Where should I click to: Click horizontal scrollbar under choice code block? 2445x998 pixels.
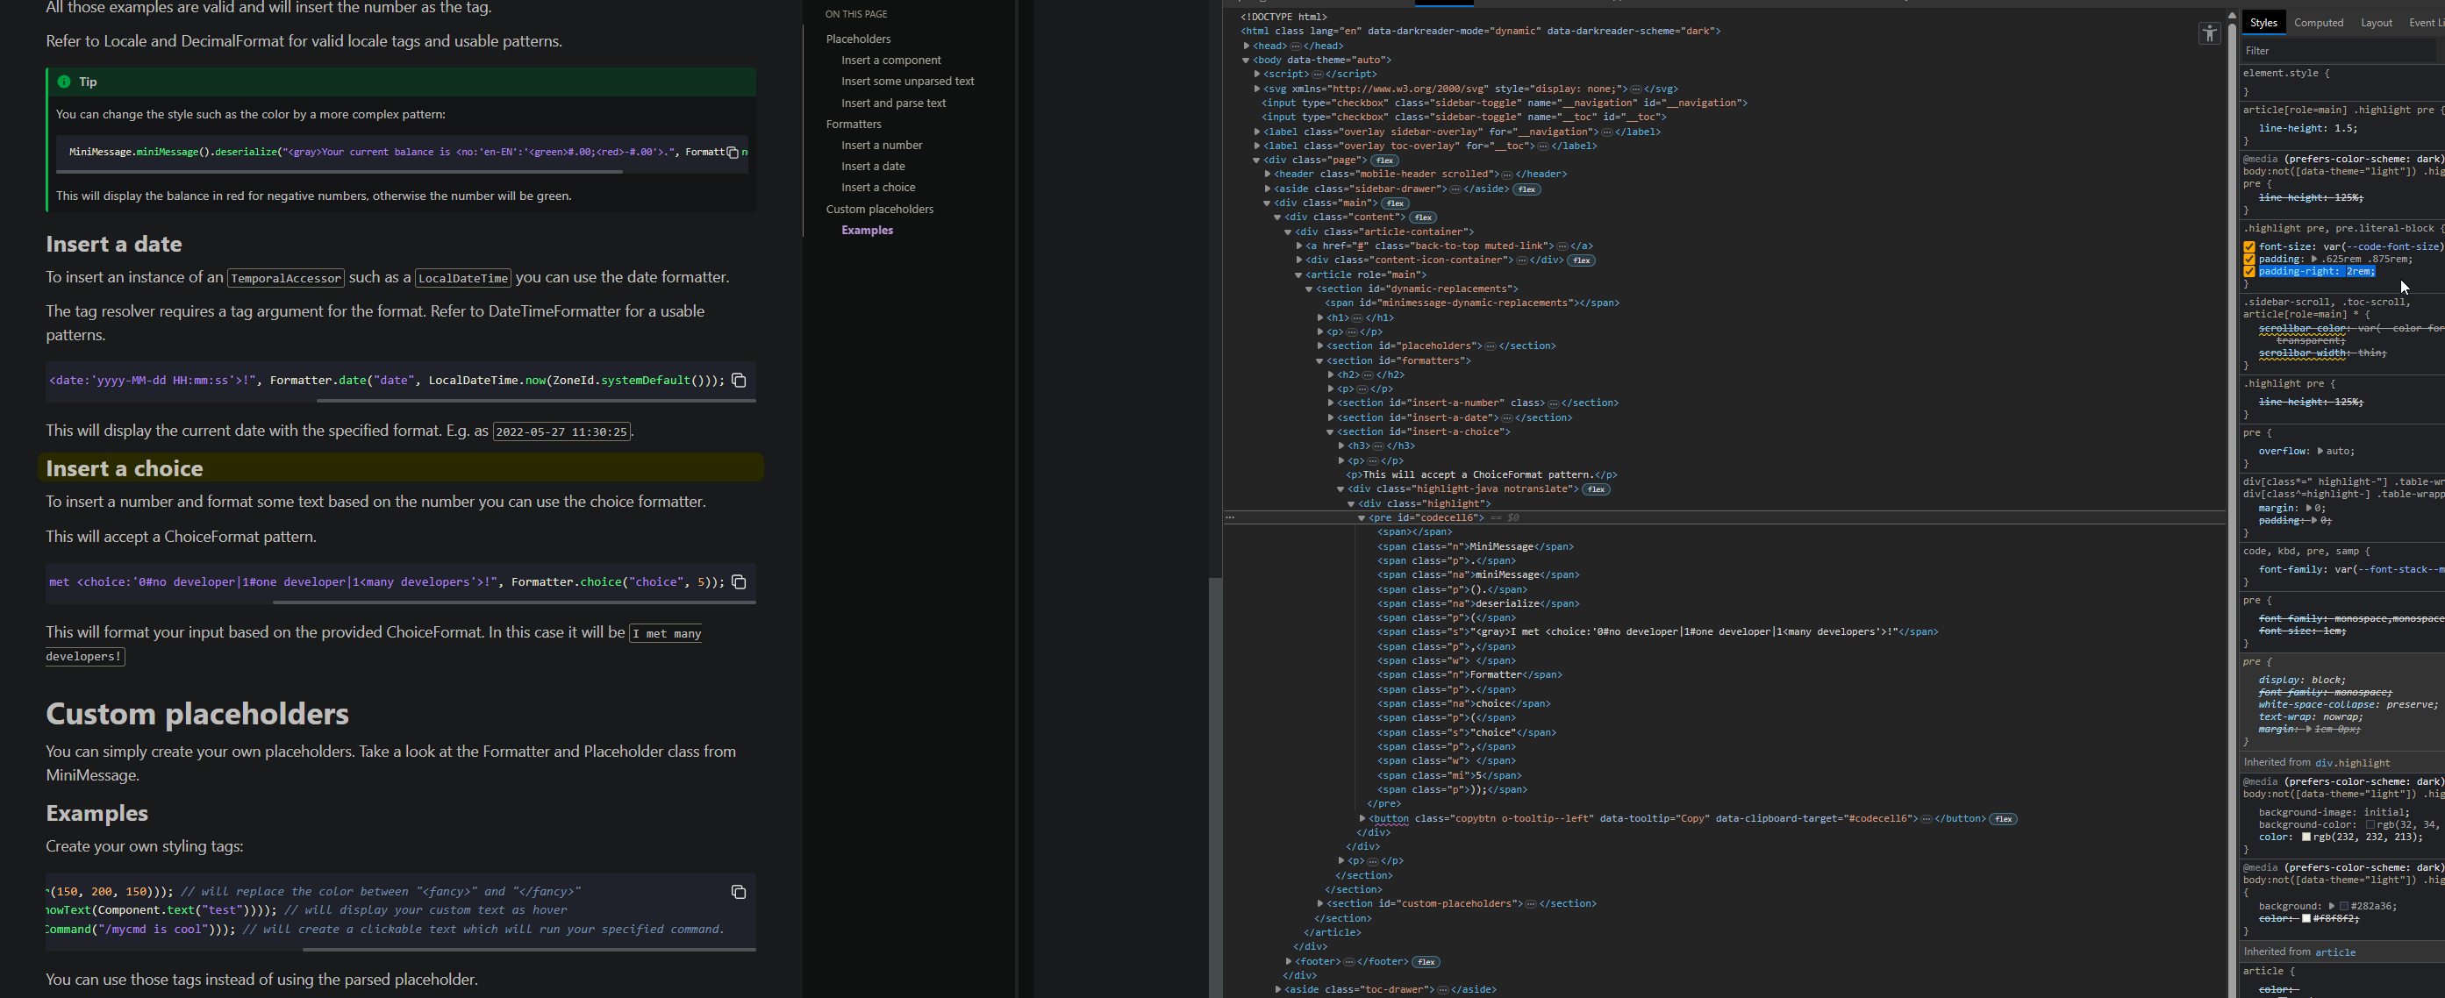[513, 602]
